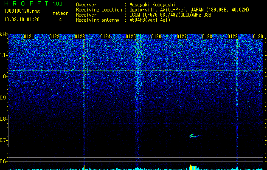This screenshot has width=267, height=170.
Task: Click the 0129 time marker
Action: [x=233, y=37]
